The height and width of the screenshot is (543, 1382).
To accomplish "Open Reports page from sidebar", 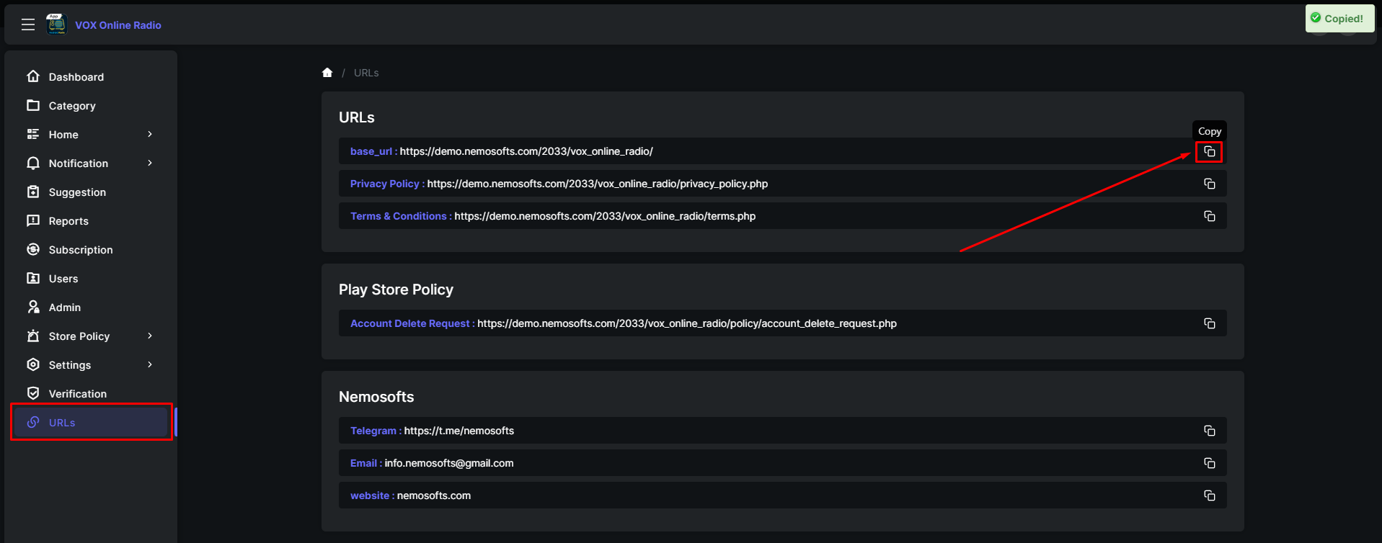I will pyautogui.click(x=91, y=221).
